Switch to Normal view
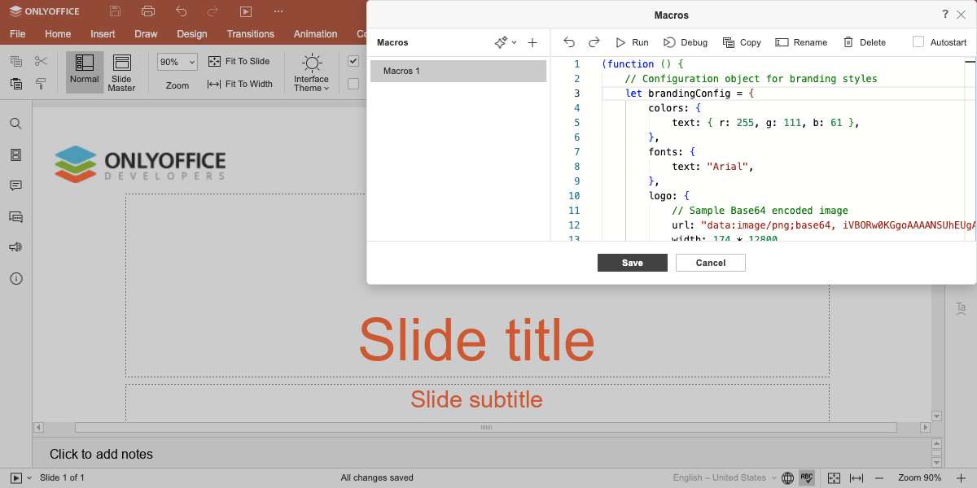The width and height of the screenshot is (977, 488). coord(85,72)
